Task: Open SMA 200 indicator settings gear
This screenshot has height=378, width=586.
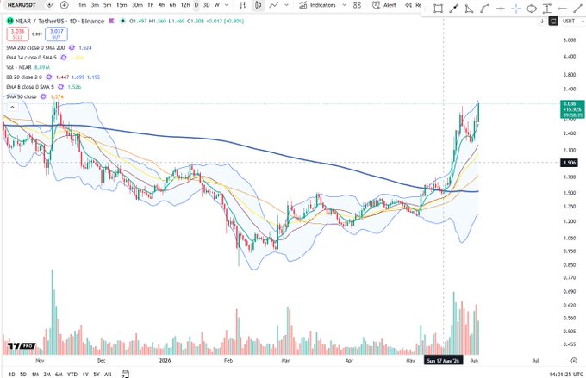Action: pyautogui.click(x=72, y=48)
